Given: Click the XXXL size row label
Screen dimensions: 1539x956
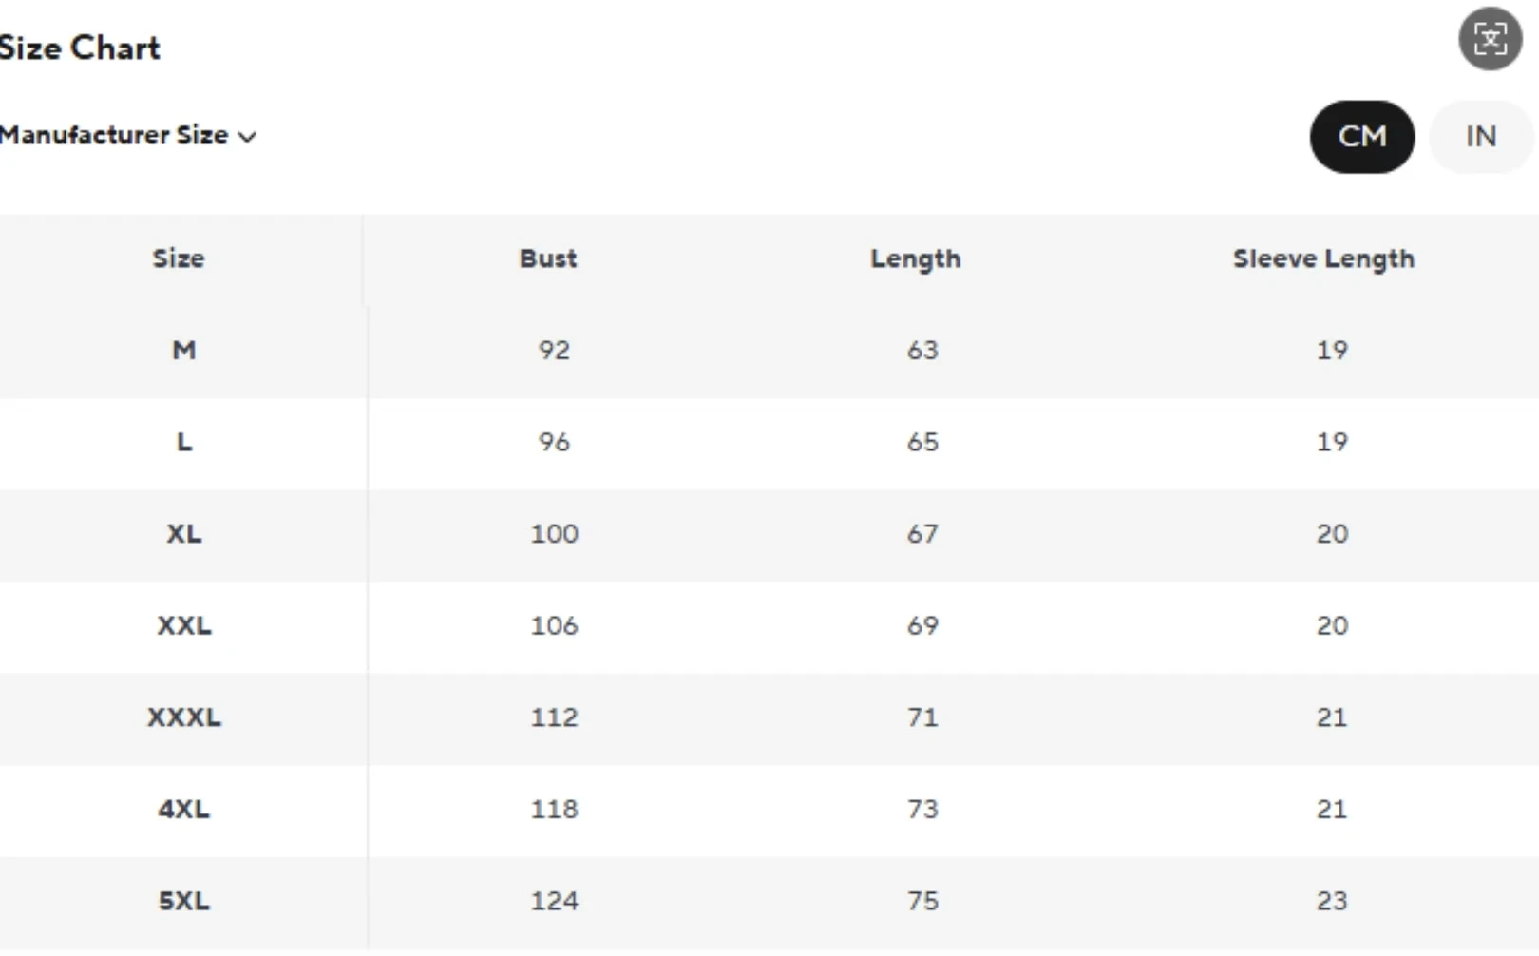Looking at the screenshot, I should [x=184, y=717].
